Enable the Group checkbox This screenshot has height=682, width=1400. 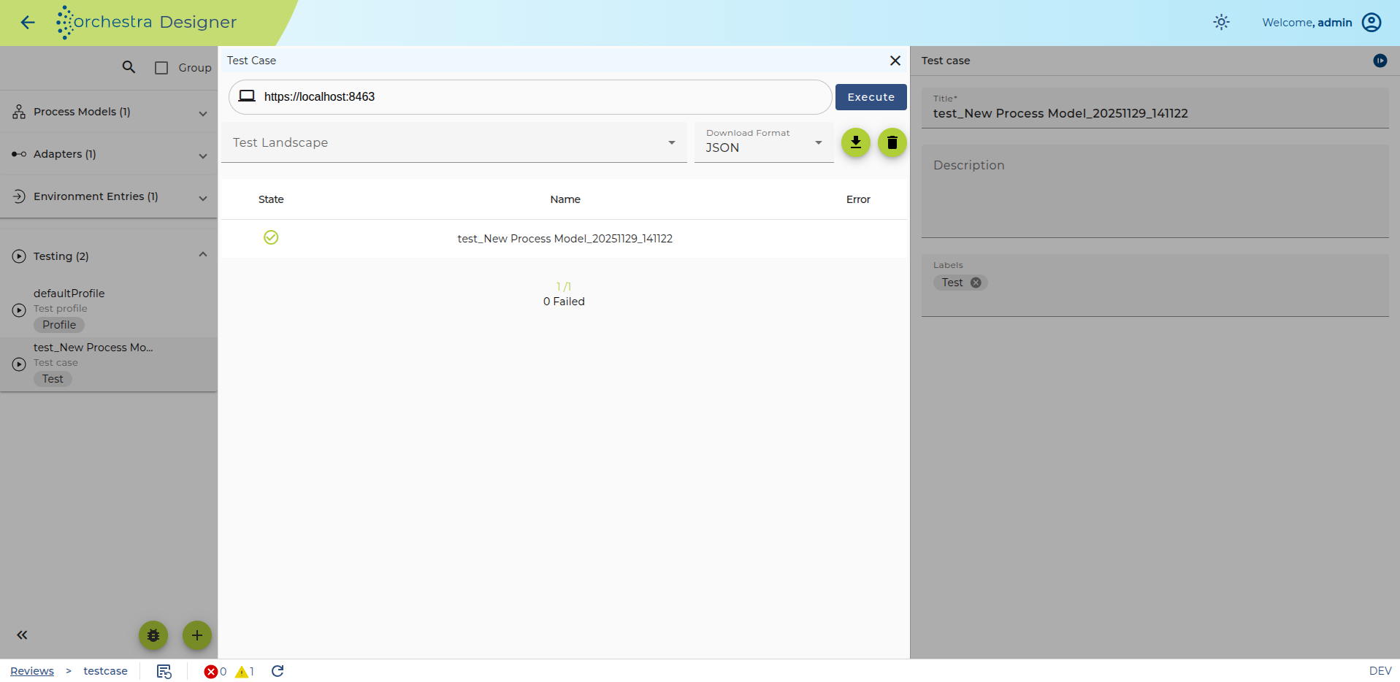pos(161,68)
